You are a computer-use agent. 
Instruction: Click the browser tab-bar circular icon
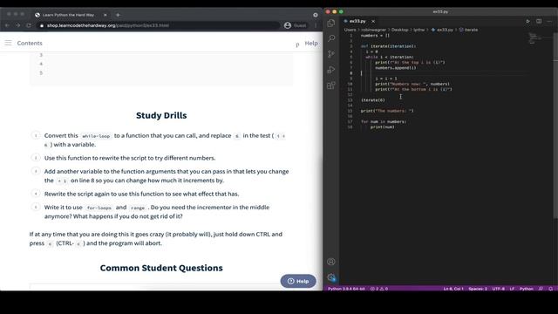click(316, 15)
